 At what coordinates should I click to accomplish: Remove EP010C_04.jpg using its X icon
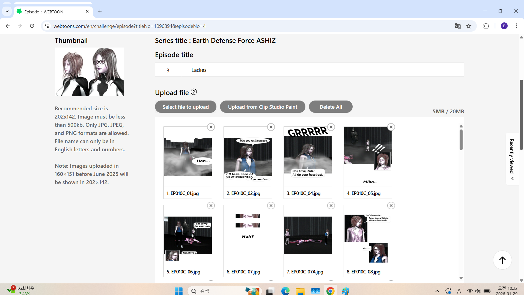331,127
